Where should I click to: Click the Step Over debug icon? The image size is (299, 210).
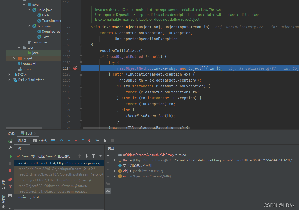(x=62, y=141)
